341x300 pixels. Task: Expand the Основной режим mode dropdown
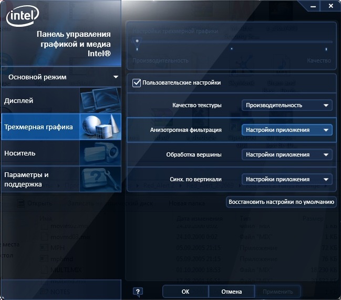coord(61,77)
